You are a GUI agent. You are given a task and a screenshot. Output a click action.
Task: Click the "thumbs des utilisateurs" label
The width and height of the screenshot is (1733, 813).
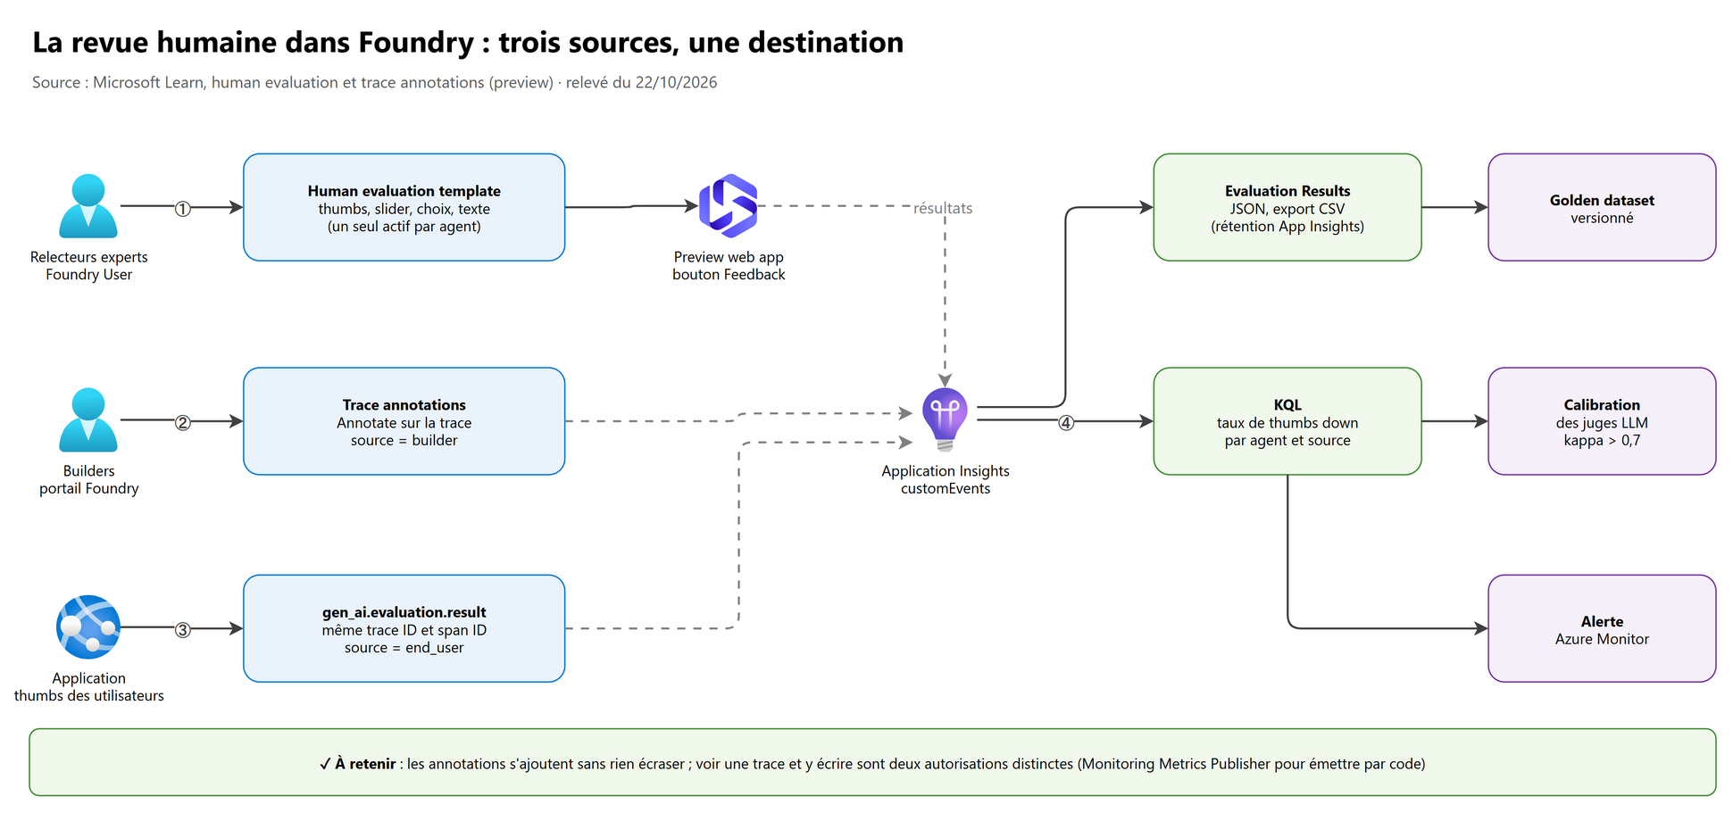click(x=89, y=695)
